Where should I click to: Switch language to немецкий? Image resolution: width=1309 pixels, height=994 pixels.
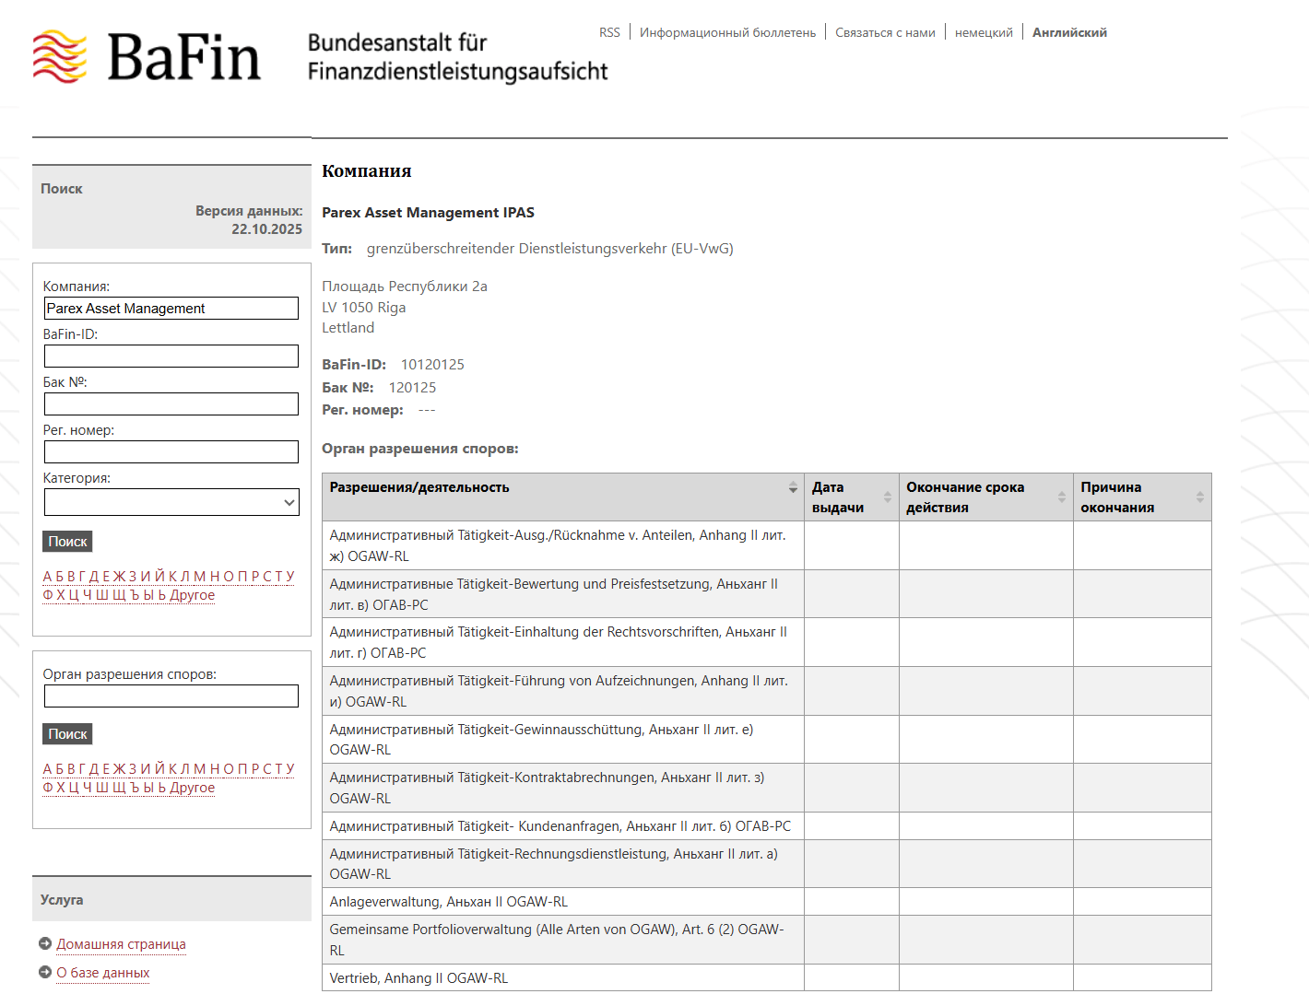(x=984, y=32)
